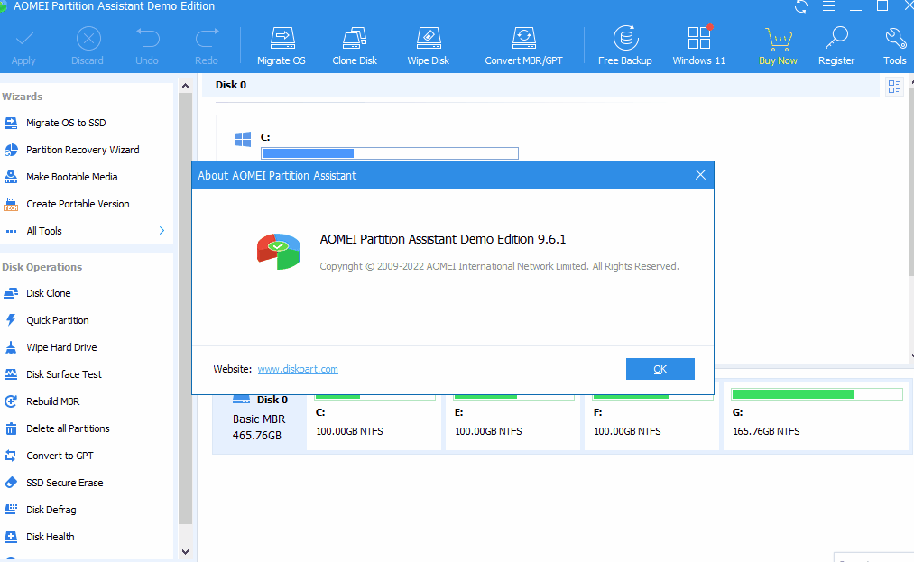Viewport: 914px width, 562px height.
Task: Click the Wizards section heading
Action: pos(23,97)
